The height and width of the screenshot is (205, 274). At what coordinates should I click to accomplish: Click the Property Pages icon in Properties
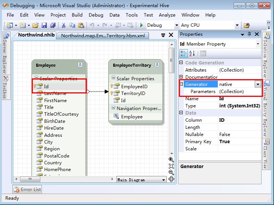pyautogui.click(x=203, y=54)
